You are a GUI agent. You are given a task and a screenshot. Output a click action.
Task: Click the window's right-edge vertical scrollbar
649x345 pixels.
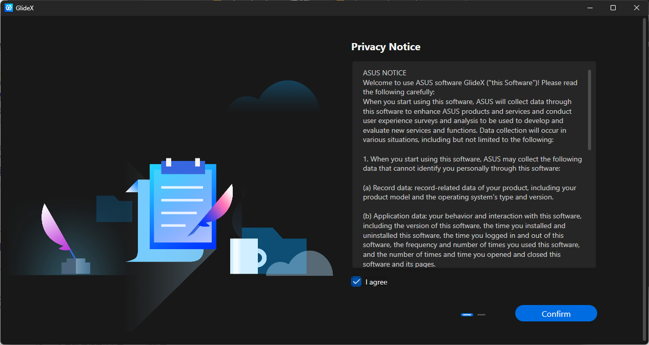click(644, 179)
